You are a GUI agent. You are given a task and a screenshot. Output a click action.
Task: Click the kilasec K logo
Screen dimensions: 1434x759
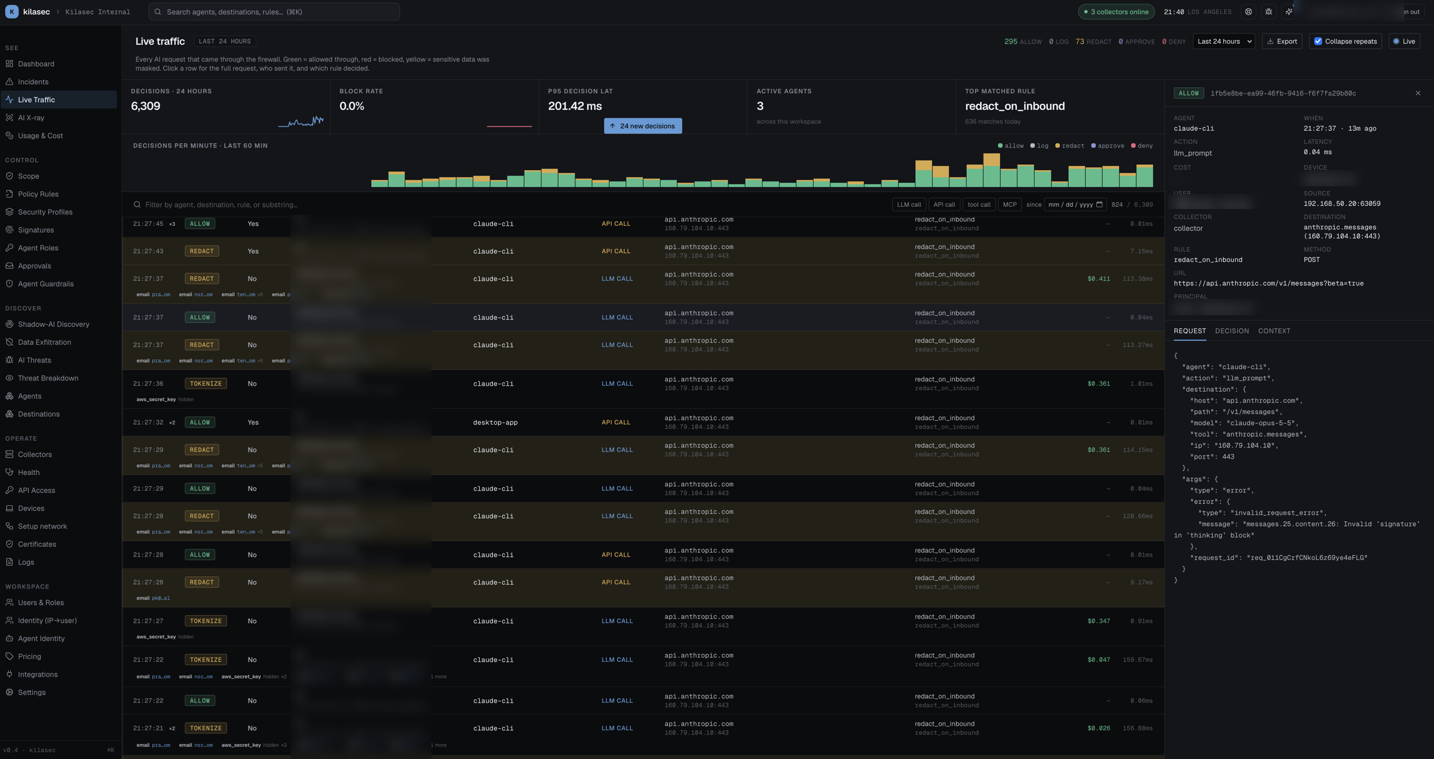(x=11, y=12)
